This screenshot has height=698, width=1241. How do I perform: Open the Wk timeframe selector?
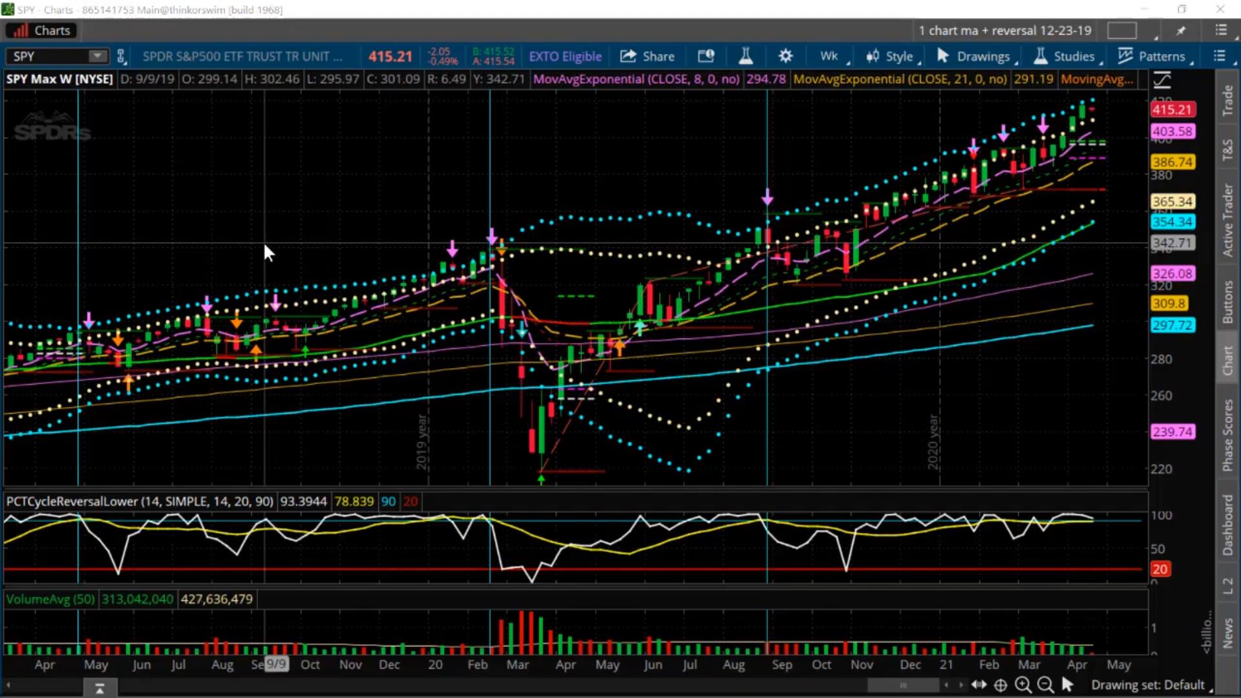coord(829,56)
